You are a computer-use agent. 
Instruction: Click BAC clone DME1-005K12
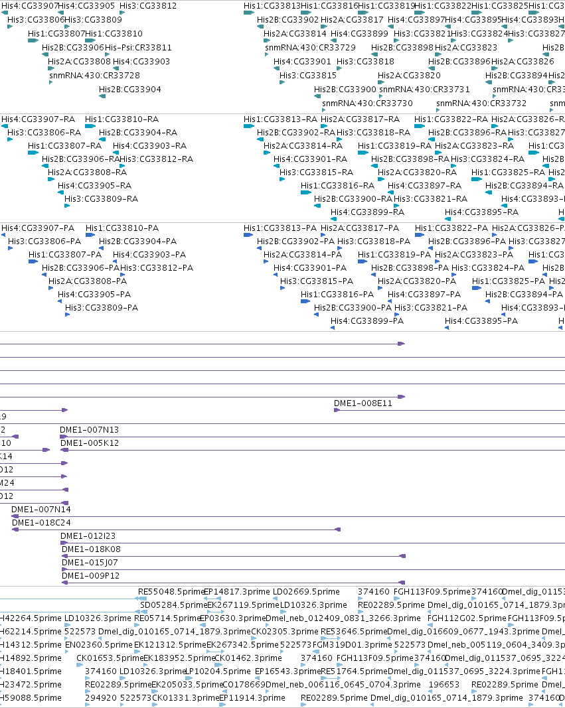click(x=90, y=443)
